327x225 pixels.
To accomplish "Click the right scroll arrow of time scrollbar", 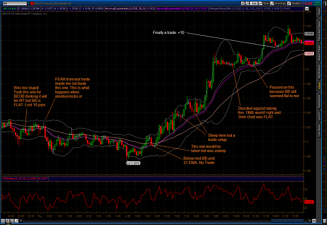I will click(x=310, y=221).
